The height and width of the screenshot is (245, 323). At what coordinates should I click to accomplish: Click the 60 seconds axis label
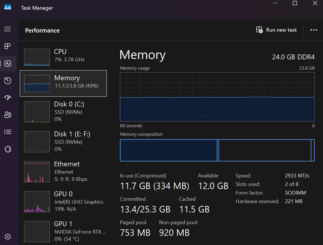[x=131, y=126]
